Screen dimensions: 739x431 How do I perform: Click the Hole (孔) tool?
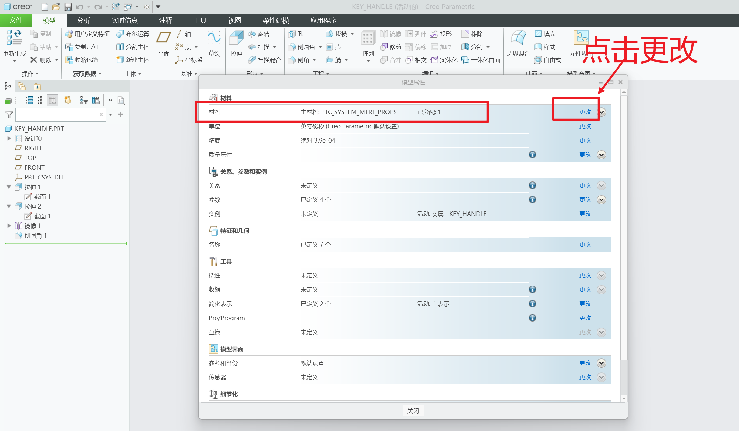pos(296,34)
